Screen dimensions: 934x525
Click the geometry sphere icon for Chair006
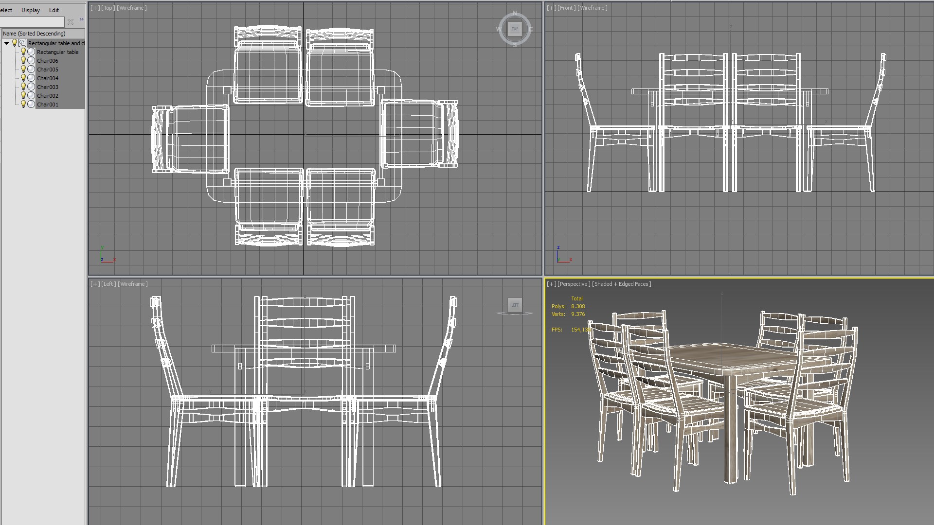[31, 61]
